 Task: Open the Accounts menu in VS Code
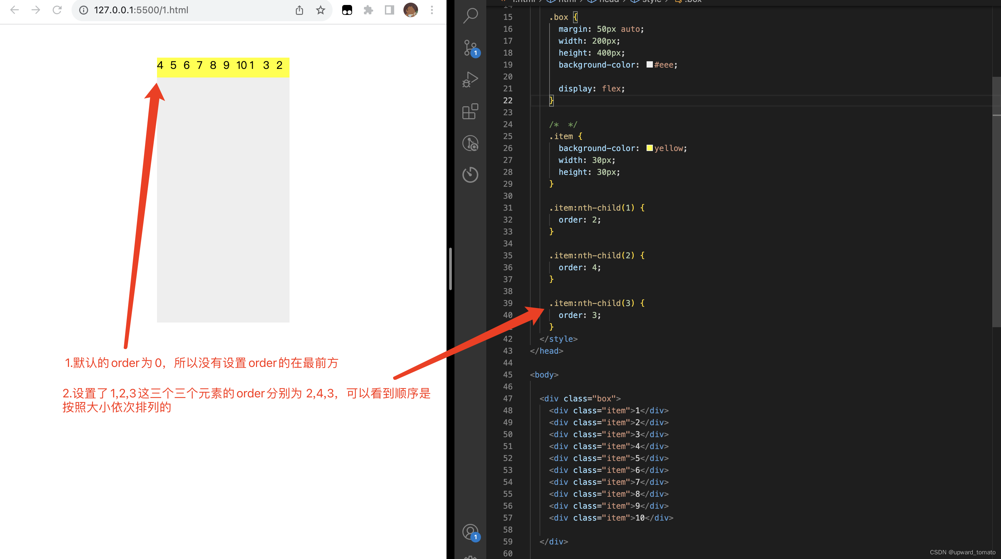coord(471,532)
